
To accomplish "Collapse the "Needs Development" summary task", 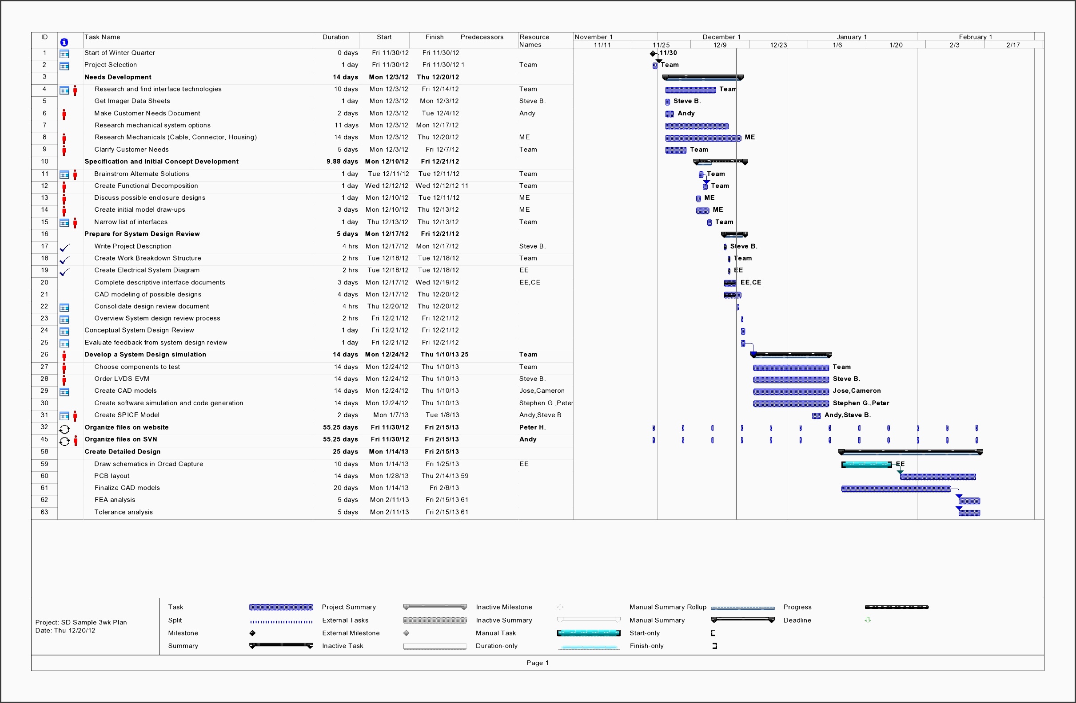I will [x=119, y=77].
